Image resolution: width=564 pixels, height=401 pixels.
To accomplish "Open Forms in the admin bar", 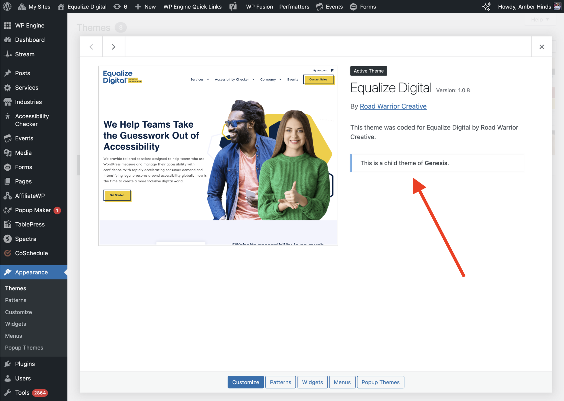I will coord(363,6).
